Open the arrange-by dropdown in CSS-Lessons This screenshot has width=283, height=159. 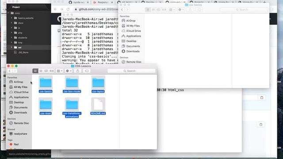coord(60,71)
